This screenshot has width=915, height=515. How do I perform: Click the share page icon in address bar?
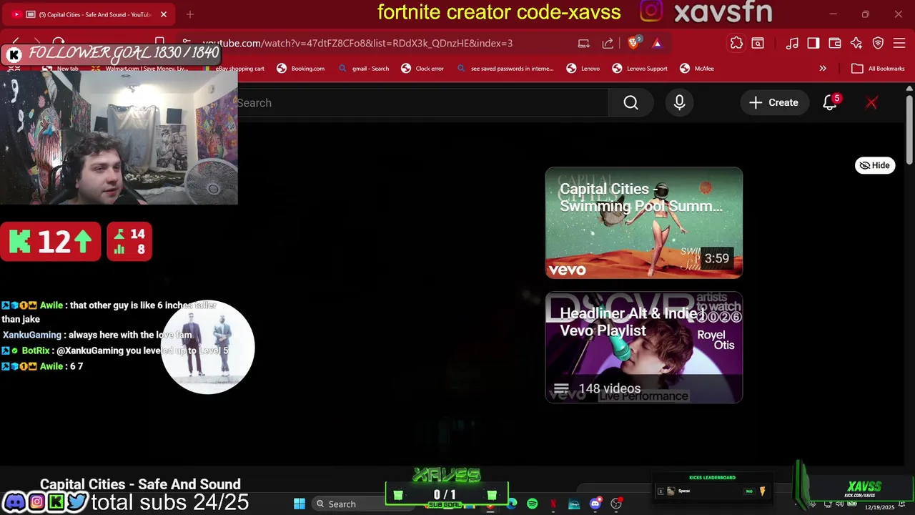[x=608, y=43]
